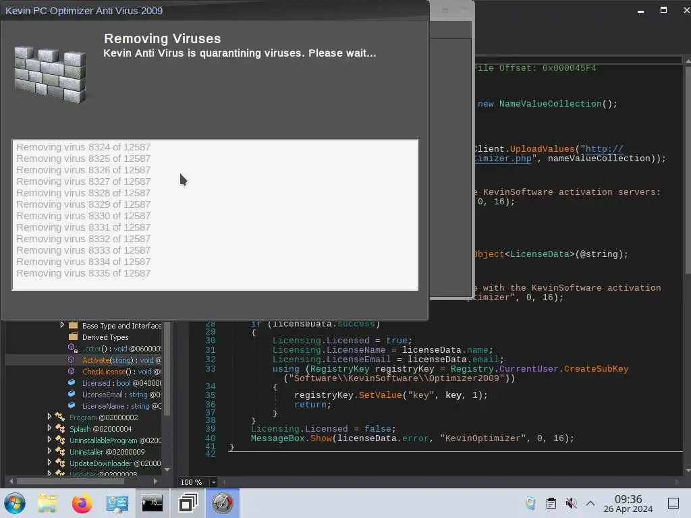This screenshot has height=518, width=691.
Task: Select Splash @02000004 in tree
Action: tap(101, 429)
